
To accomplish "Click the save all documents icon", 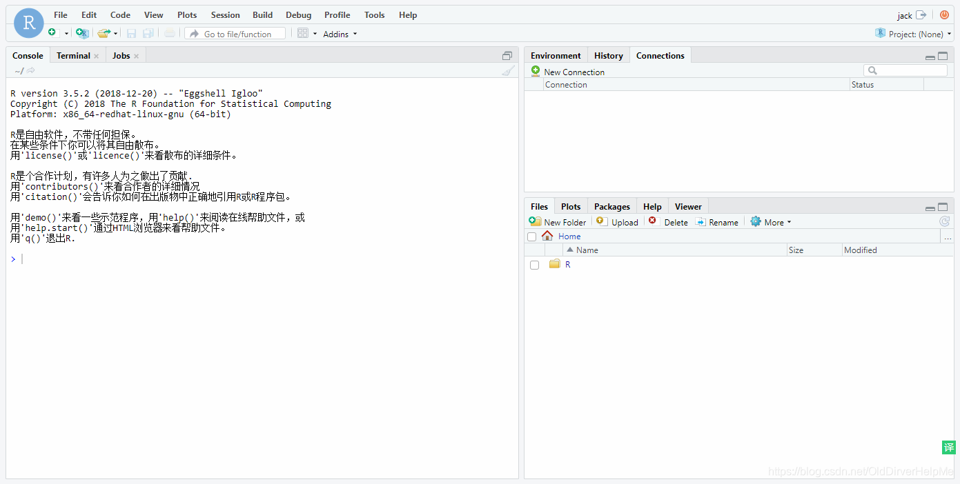I will click(x=148, y=33).
